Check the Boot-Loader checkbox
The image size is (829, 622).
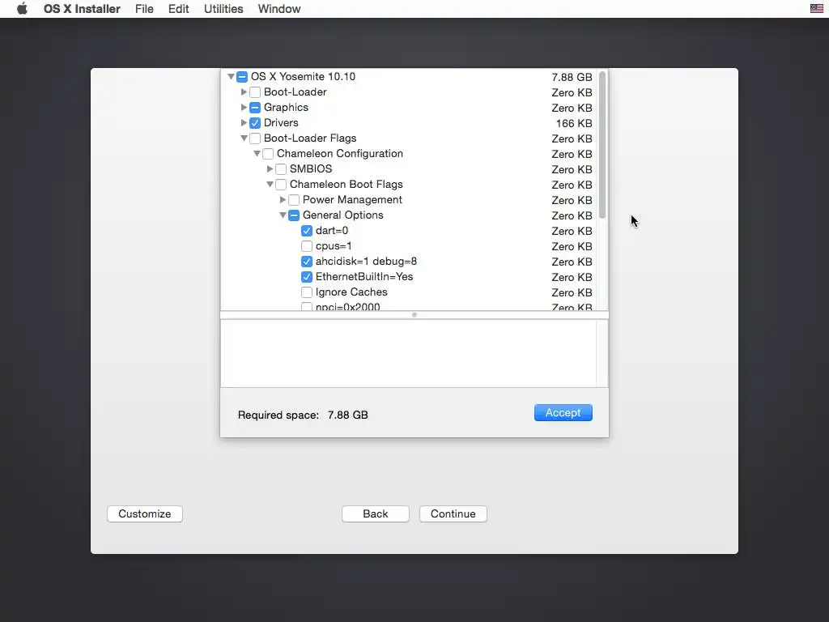click(255, 92)
